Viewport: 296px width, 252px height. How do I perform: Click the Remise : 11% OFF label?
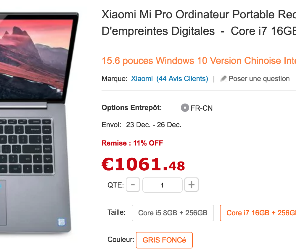(x=132, y=143)
